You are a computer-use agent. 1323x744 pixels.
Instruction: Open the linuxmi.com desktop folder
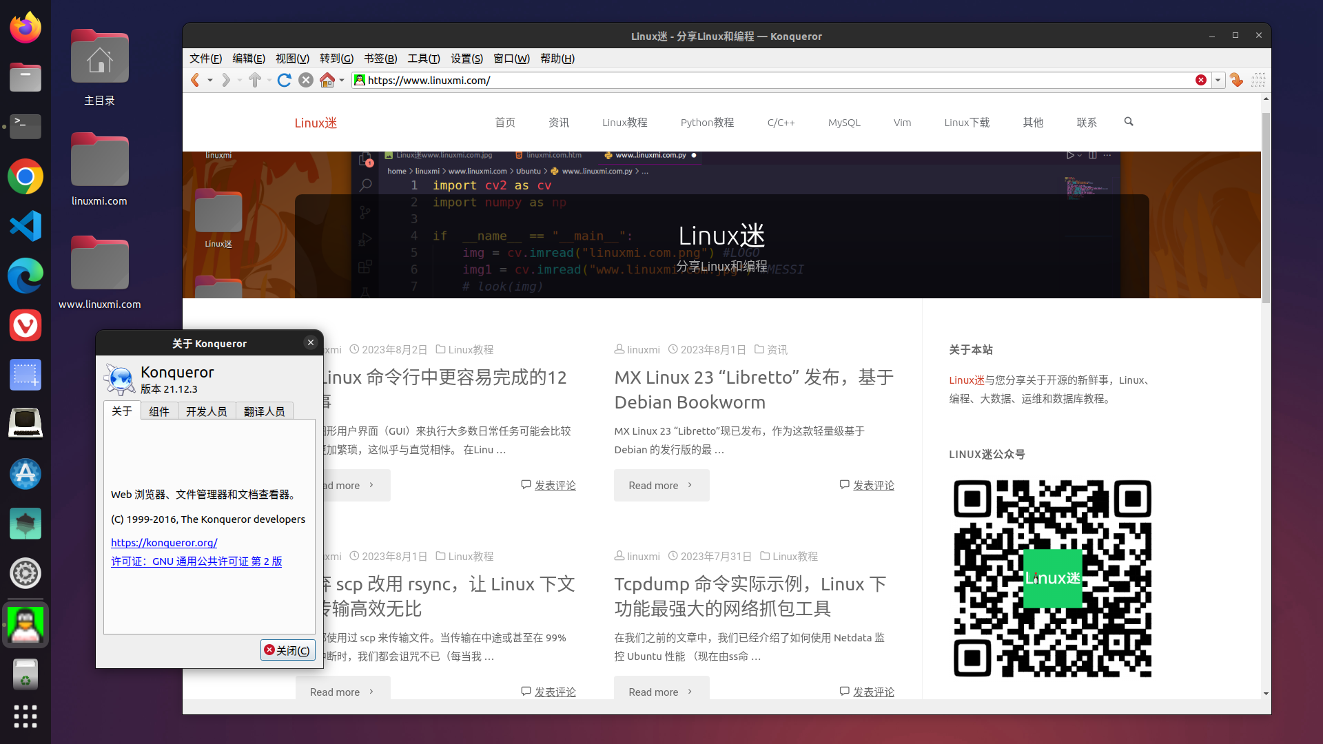tap(99, 169)
